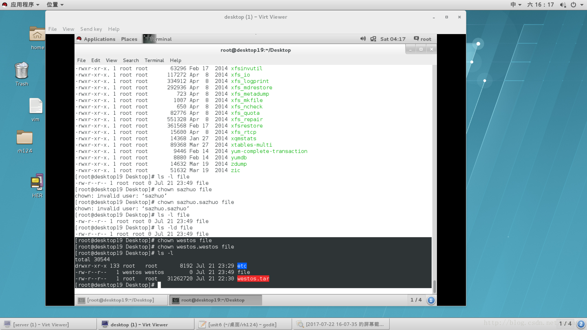This screenshot has height=330, width=587.
Task: Open the 位置 places menu
Action: [55, 5]
